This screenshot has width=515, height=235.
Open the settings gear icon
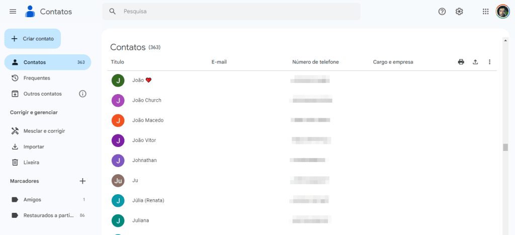pyautogui.click(x=459, y=12)
